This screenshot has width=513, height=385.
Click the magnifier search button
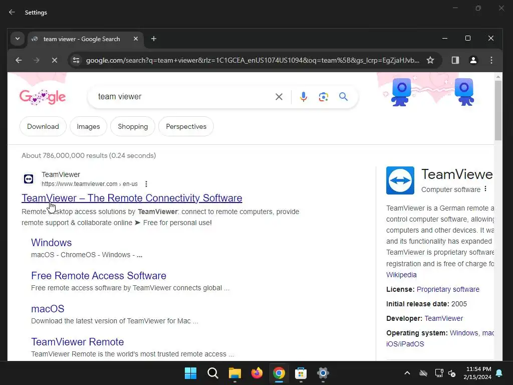[x=343, y=97]
